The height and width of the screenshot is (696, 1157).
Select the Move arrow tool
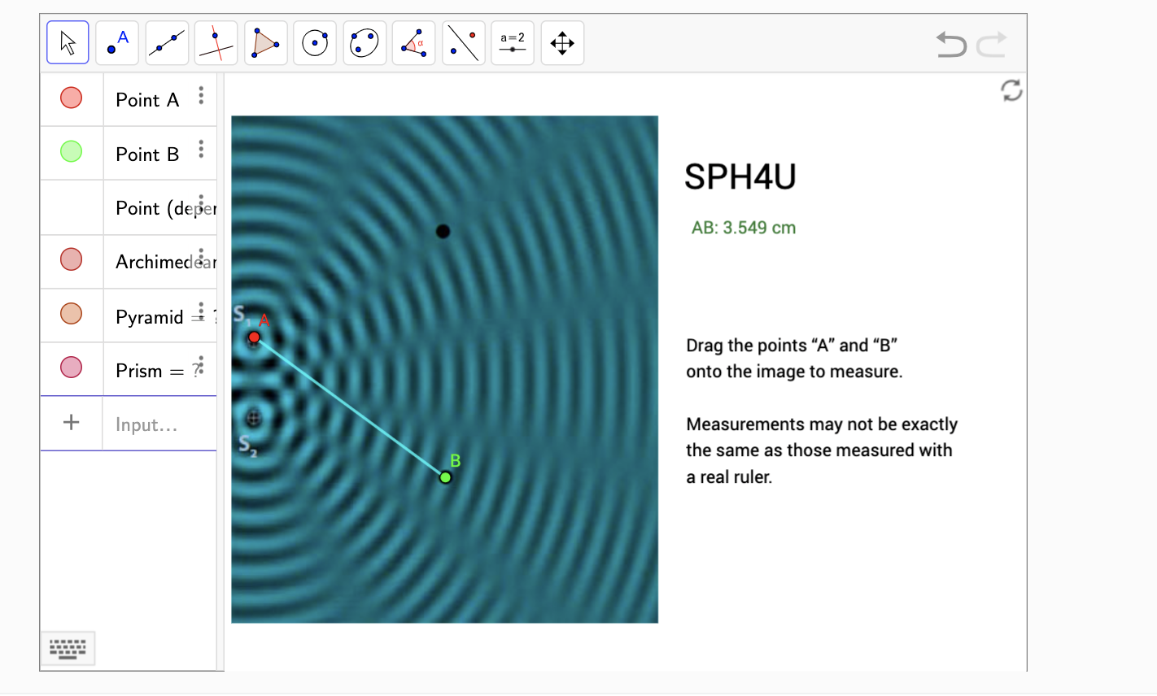(x=68, y=43)
